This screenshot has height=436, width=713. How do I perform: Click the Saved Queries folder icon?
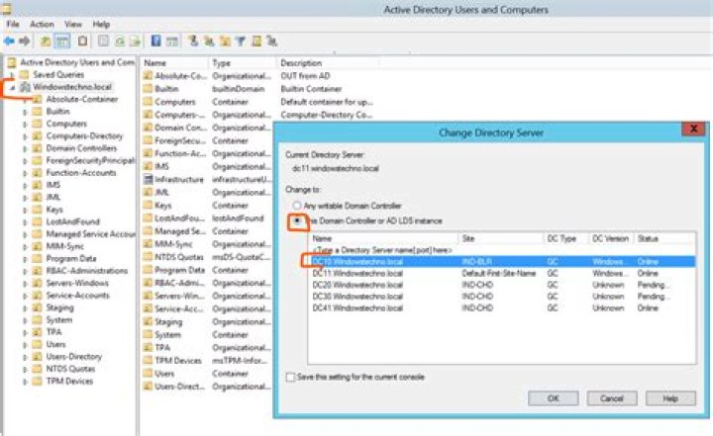(x=26, y=74)
